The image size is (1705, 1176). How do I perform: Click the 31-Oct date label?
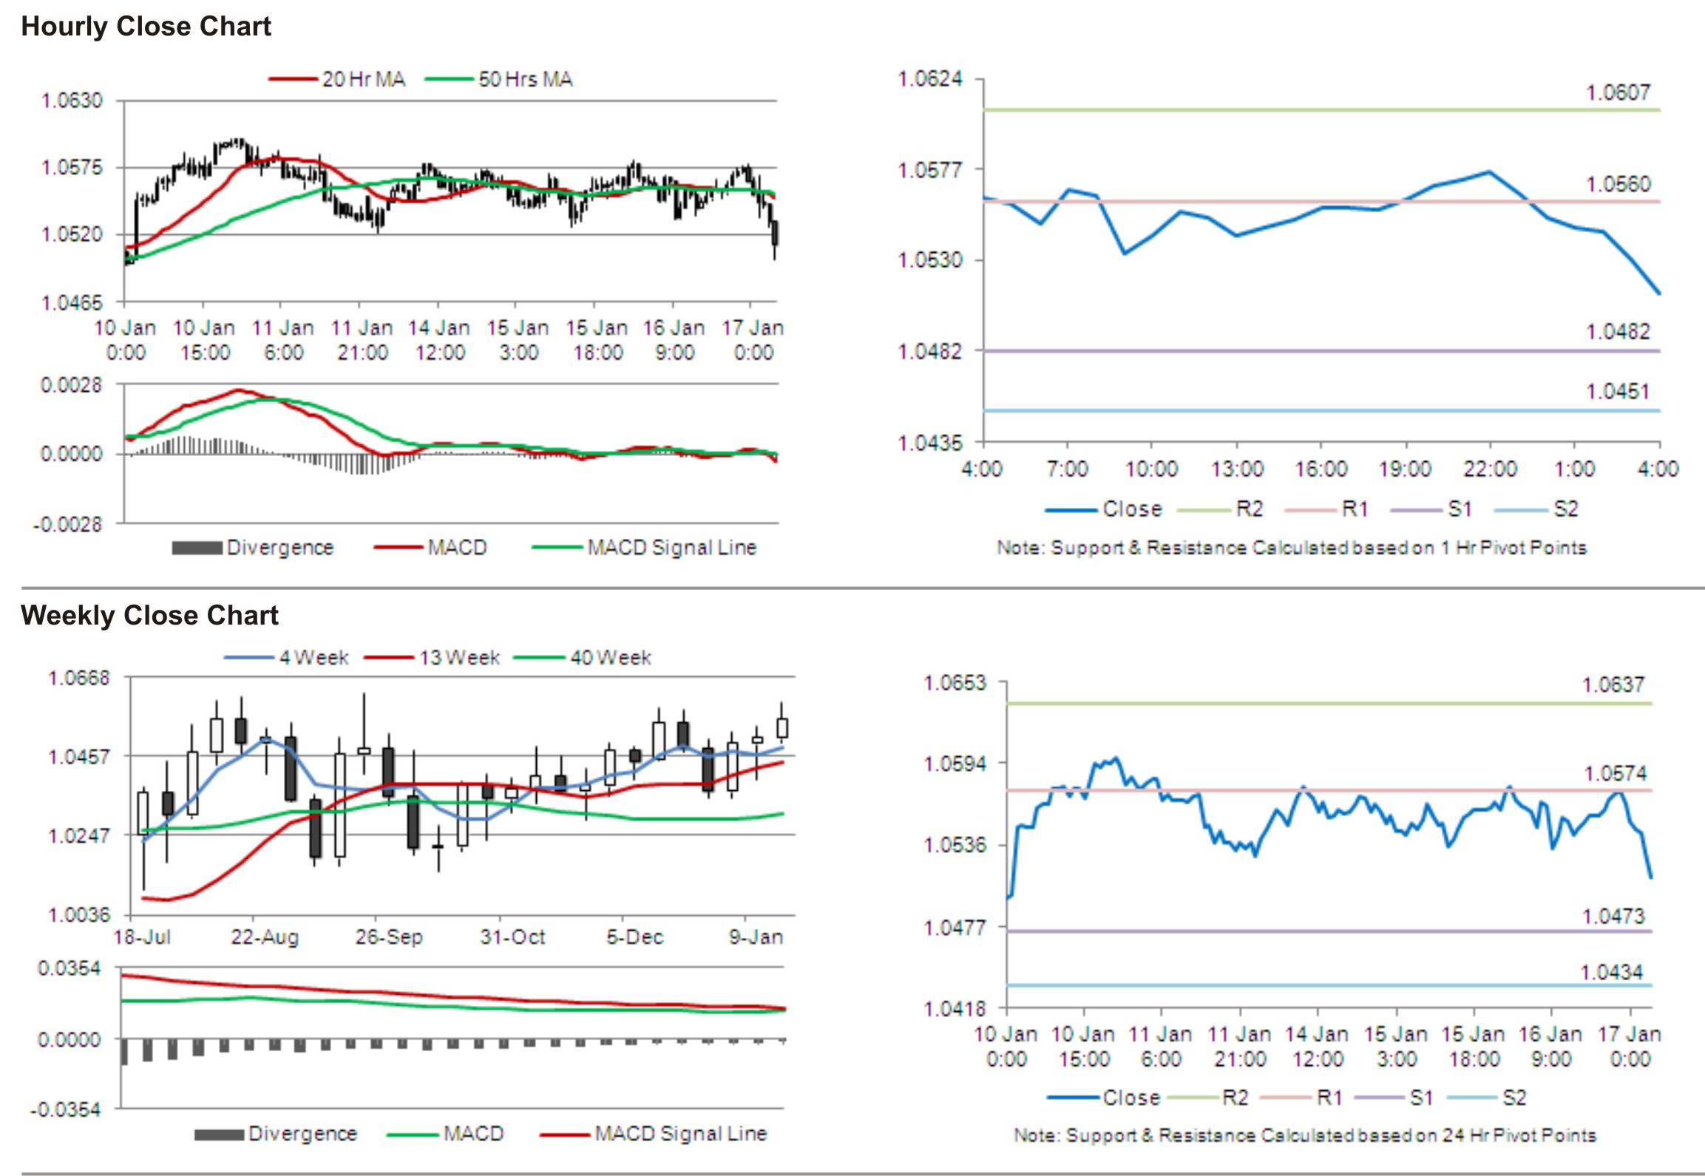pos(512,937)
